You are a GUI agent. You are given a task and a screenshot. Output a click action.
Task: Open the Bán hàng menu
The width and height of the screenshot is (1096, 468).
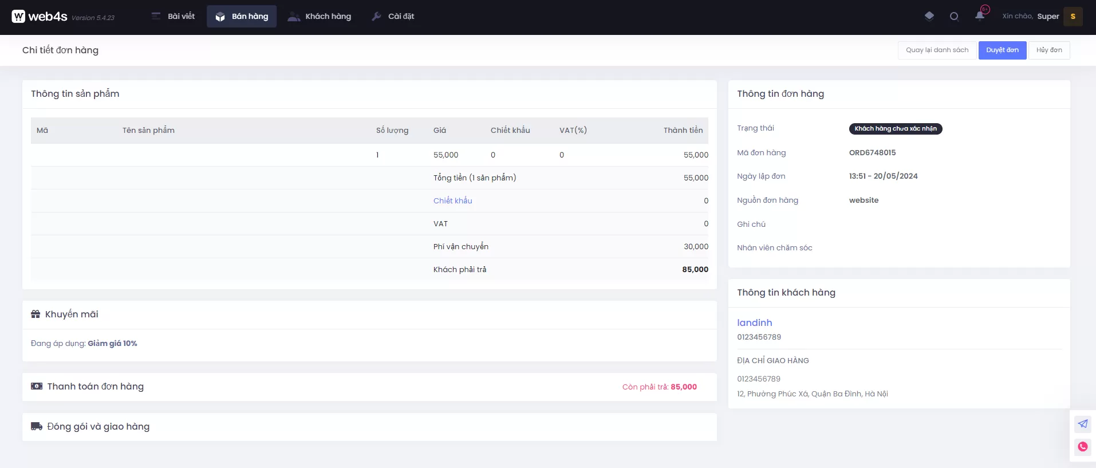click(242, 17)
